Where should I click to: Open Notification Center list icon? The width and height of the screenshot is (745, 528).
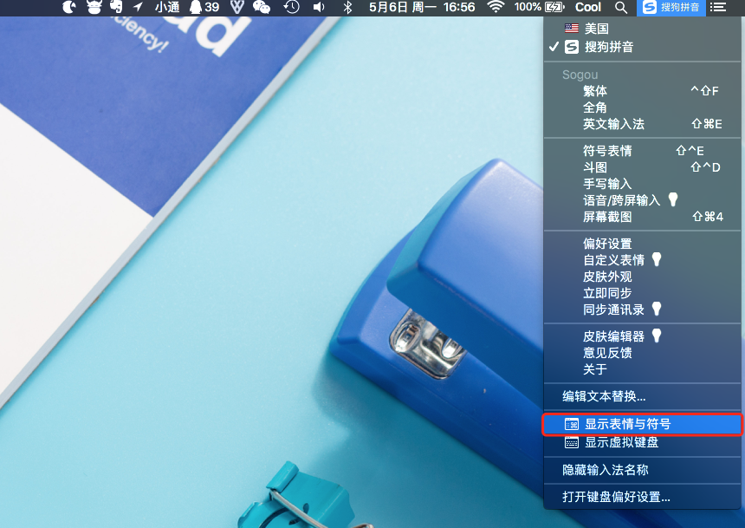[718, 7]
